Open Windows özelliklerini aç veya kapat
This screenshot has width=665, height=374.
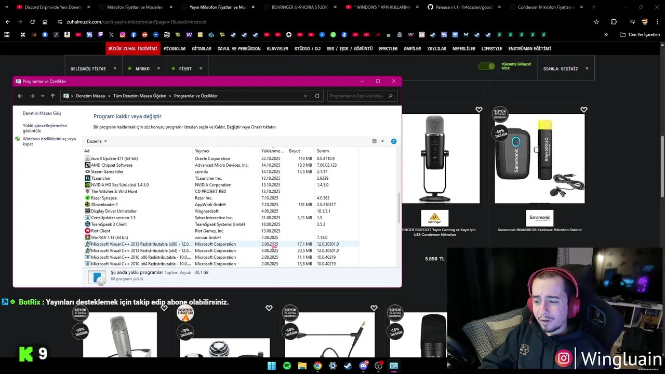point(49,141)
